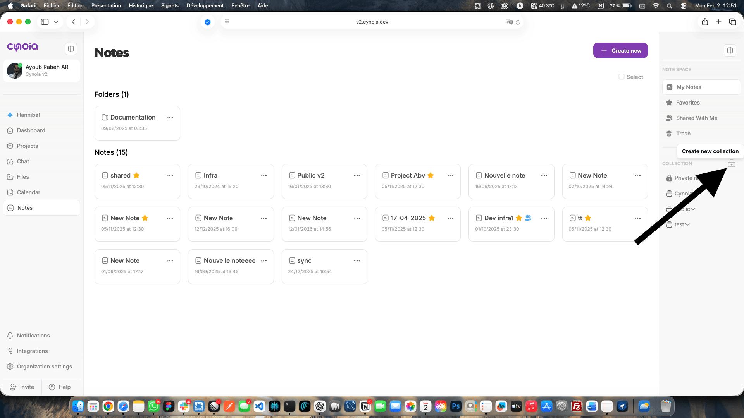Open the Historique menu in menu bar
744x418 pixels.
141,5
